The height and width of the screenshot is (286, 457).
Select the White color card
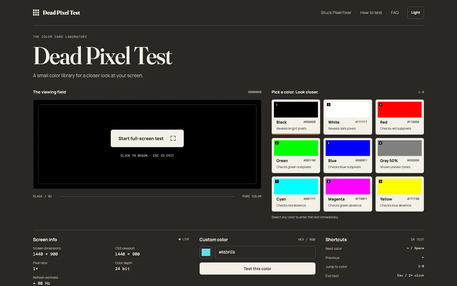click(x=348, y=117)
